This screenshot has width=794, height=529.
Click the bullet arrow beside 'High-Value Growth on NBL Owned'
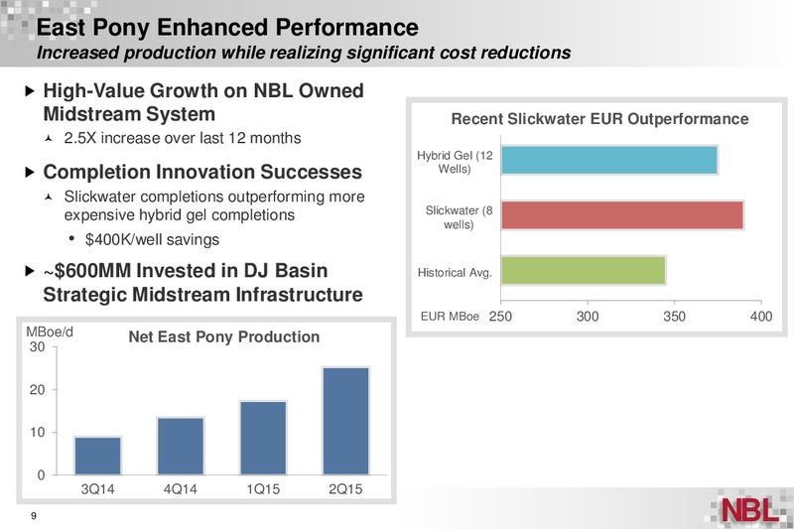(30, 91)
